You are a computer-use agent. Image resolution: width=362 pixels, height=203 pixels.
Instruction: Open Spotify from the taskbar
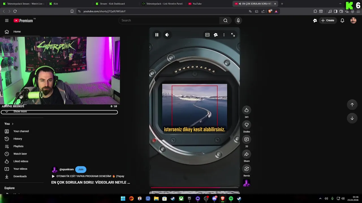click(231, 198)
